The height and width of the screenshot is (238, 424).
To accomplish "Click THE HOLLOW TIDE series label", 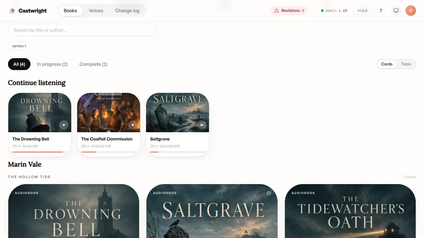I will pos(29,177).
